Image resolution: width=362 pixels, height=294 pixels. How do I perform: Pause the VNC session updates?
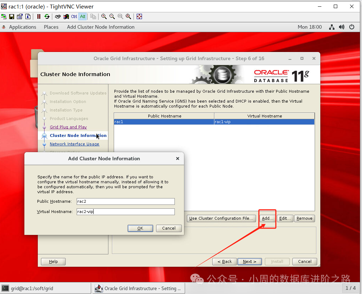coord(39,16)
